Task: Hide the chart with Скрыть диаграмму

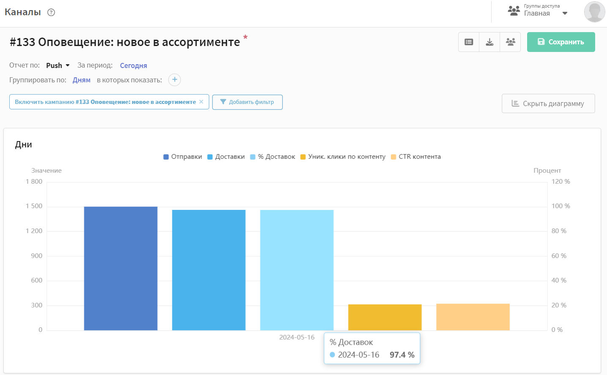Action: [x=548, y=103]
